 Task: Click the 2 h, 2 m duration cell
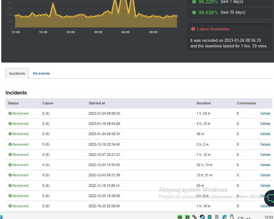pos(202,144)
